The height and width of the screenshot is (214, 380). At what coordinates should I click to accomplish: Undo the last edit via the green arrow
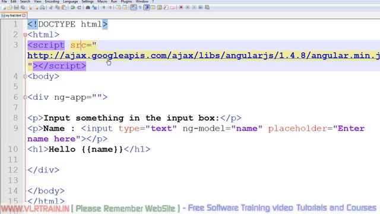[x=72, y=8]
